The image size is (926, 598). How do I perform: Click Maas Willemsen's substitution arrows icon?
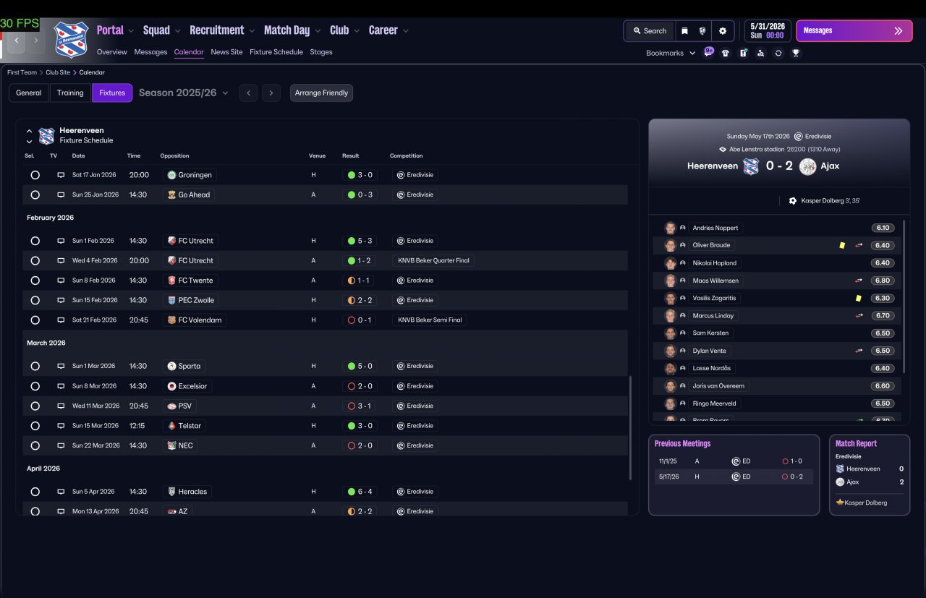(859, 281)
